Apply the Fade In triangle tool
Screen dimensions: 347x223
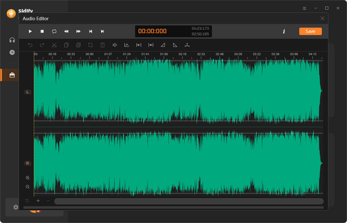pos(163,45)
